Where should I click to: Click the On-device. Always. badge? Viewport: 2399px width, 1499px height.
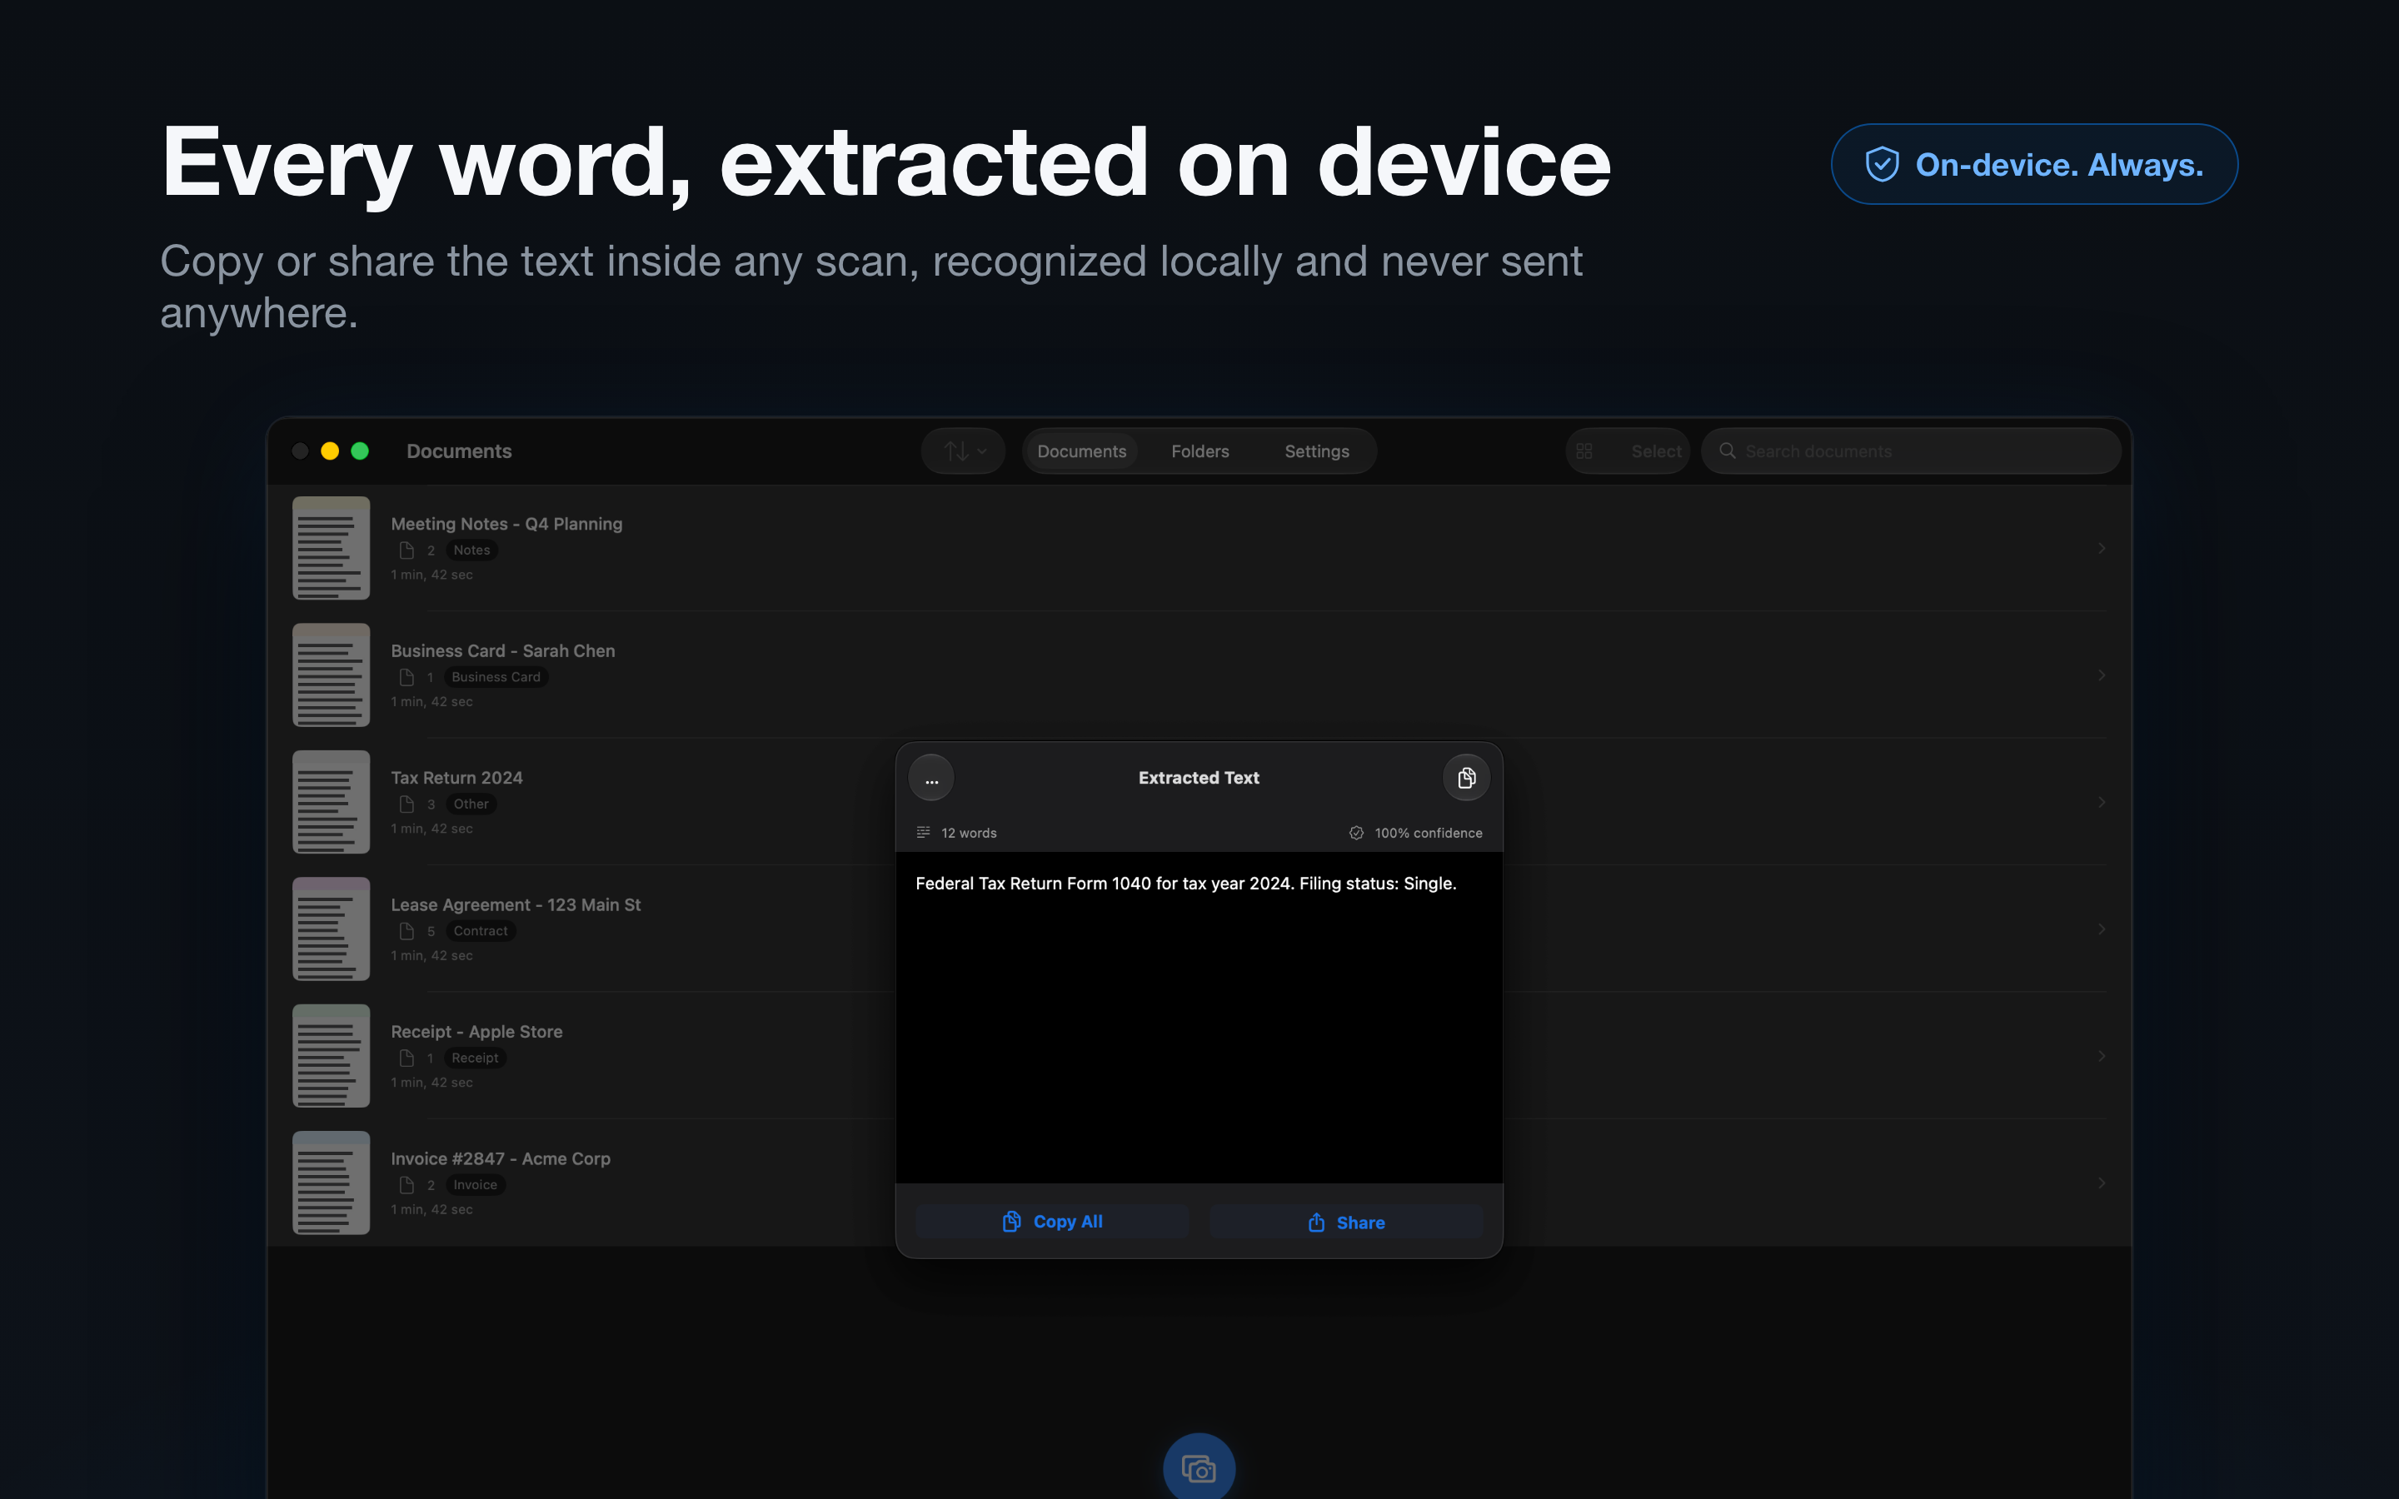point(2034,165)
